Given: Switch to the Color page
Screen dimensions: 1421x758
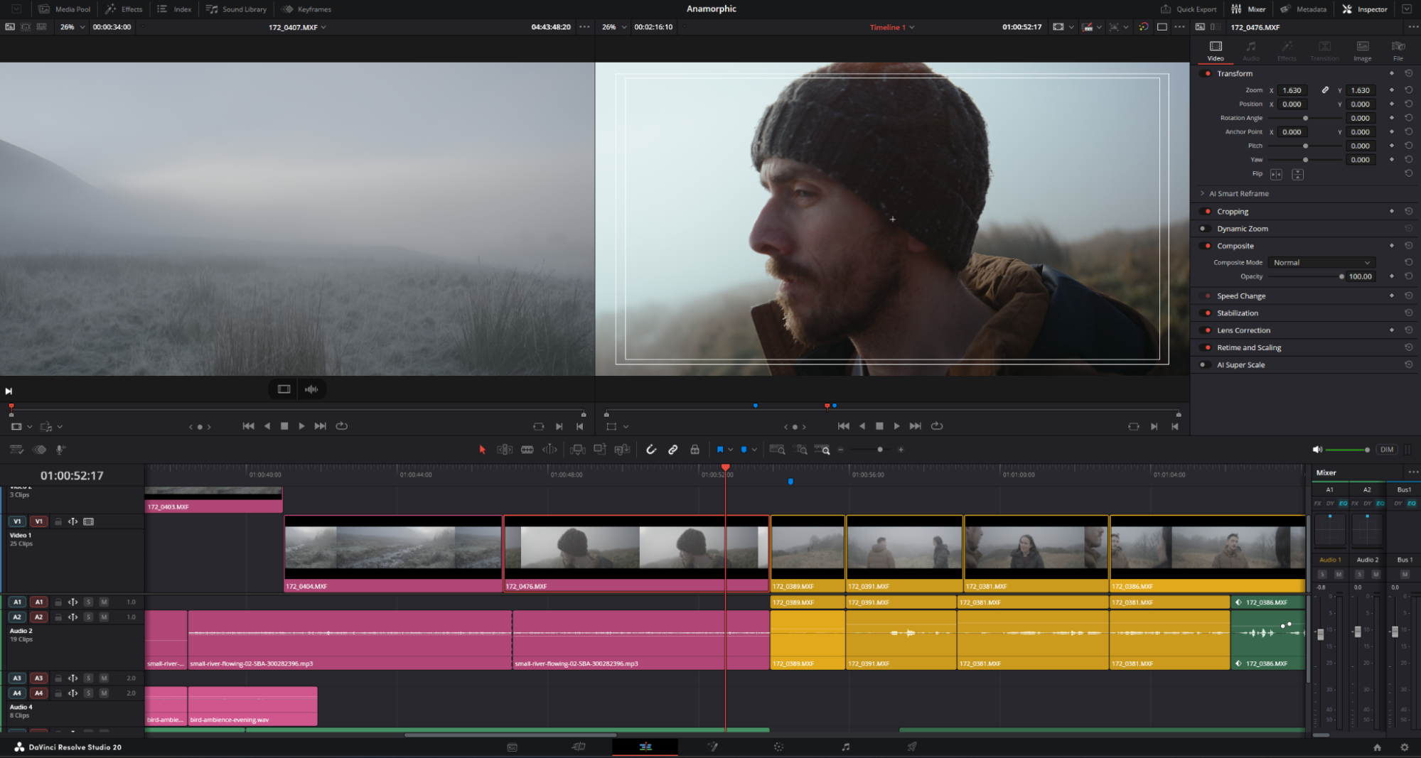Looking at the screenshot, I should point(778,747).
